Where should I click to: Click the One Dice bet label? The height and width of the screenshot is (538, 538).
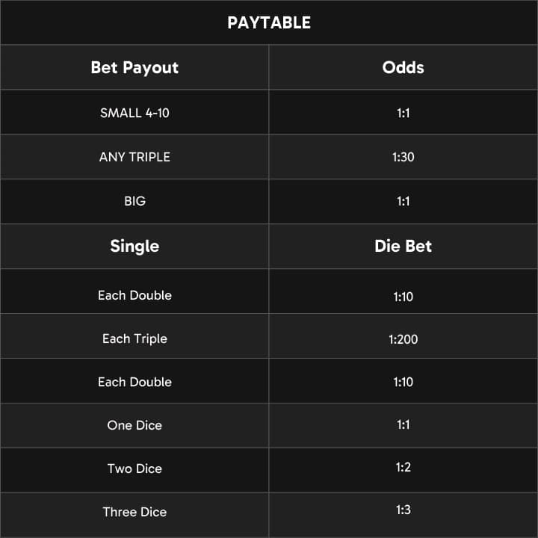click(134, 425)
